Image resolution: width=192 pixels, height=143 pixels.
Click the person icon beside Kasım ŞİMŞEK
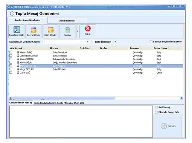[18, 59]
